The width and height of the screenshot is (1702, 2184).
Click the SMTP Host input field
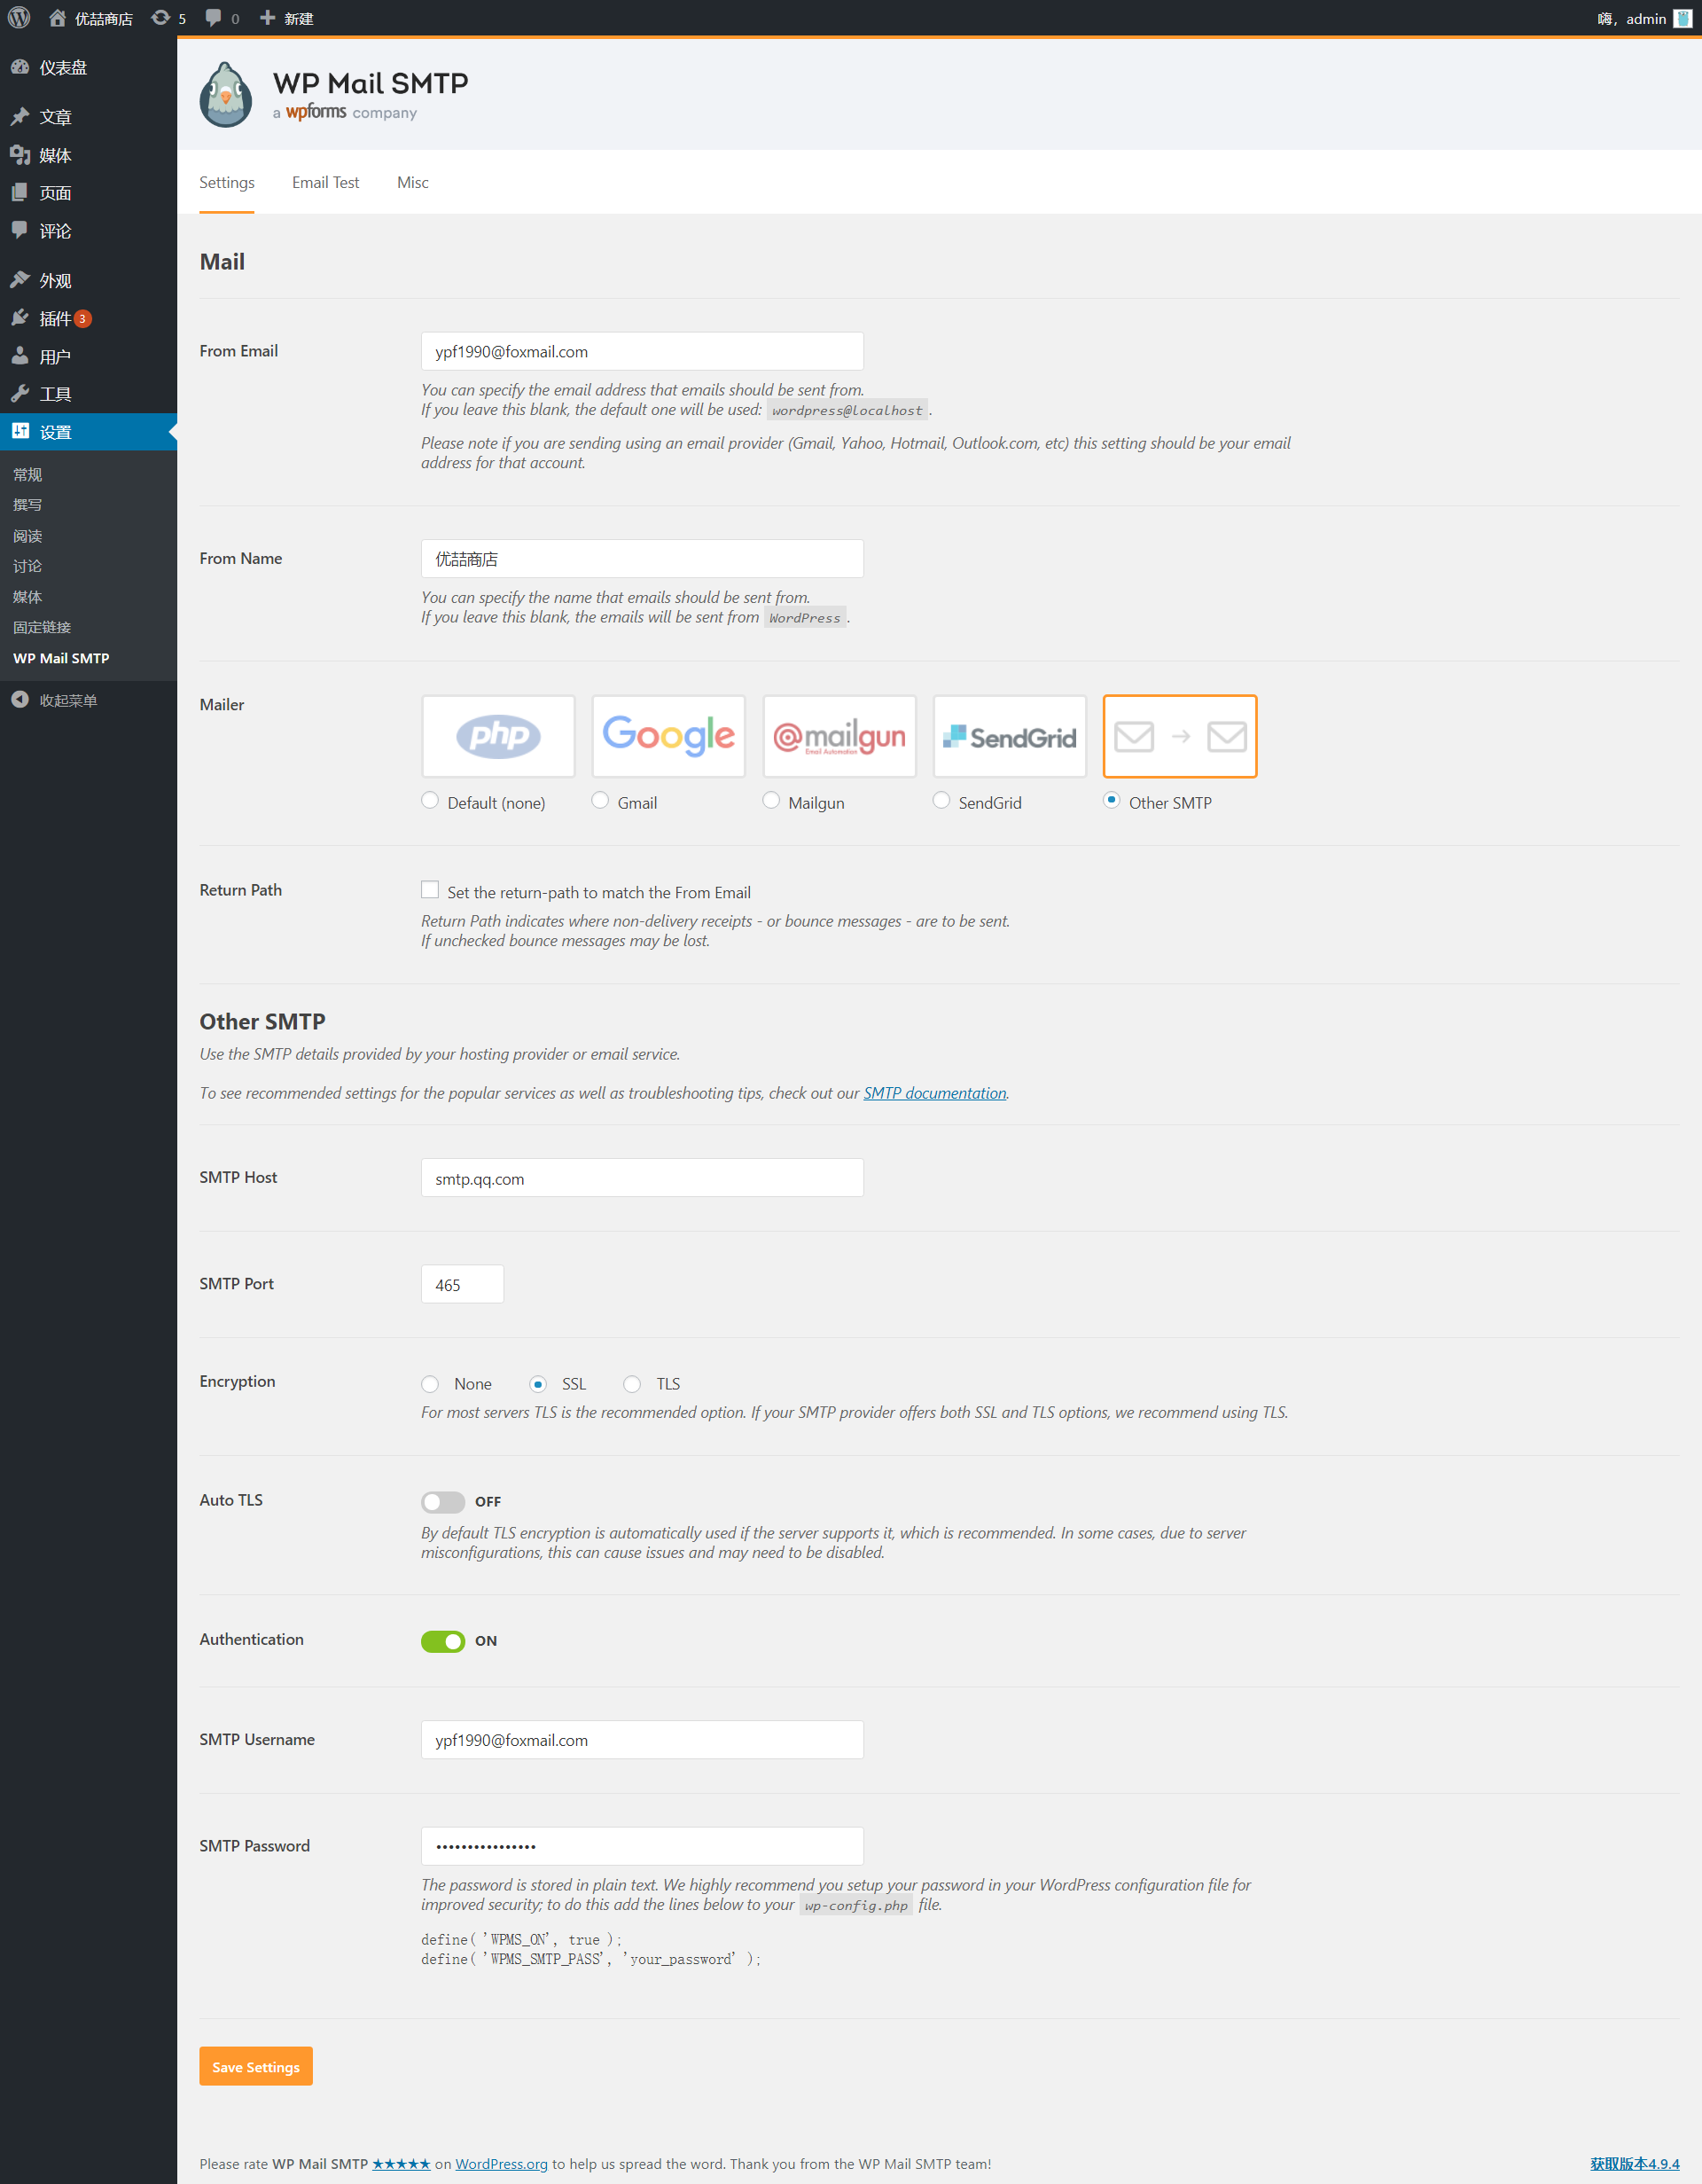pyautogui.click(x=643, y=1178)
